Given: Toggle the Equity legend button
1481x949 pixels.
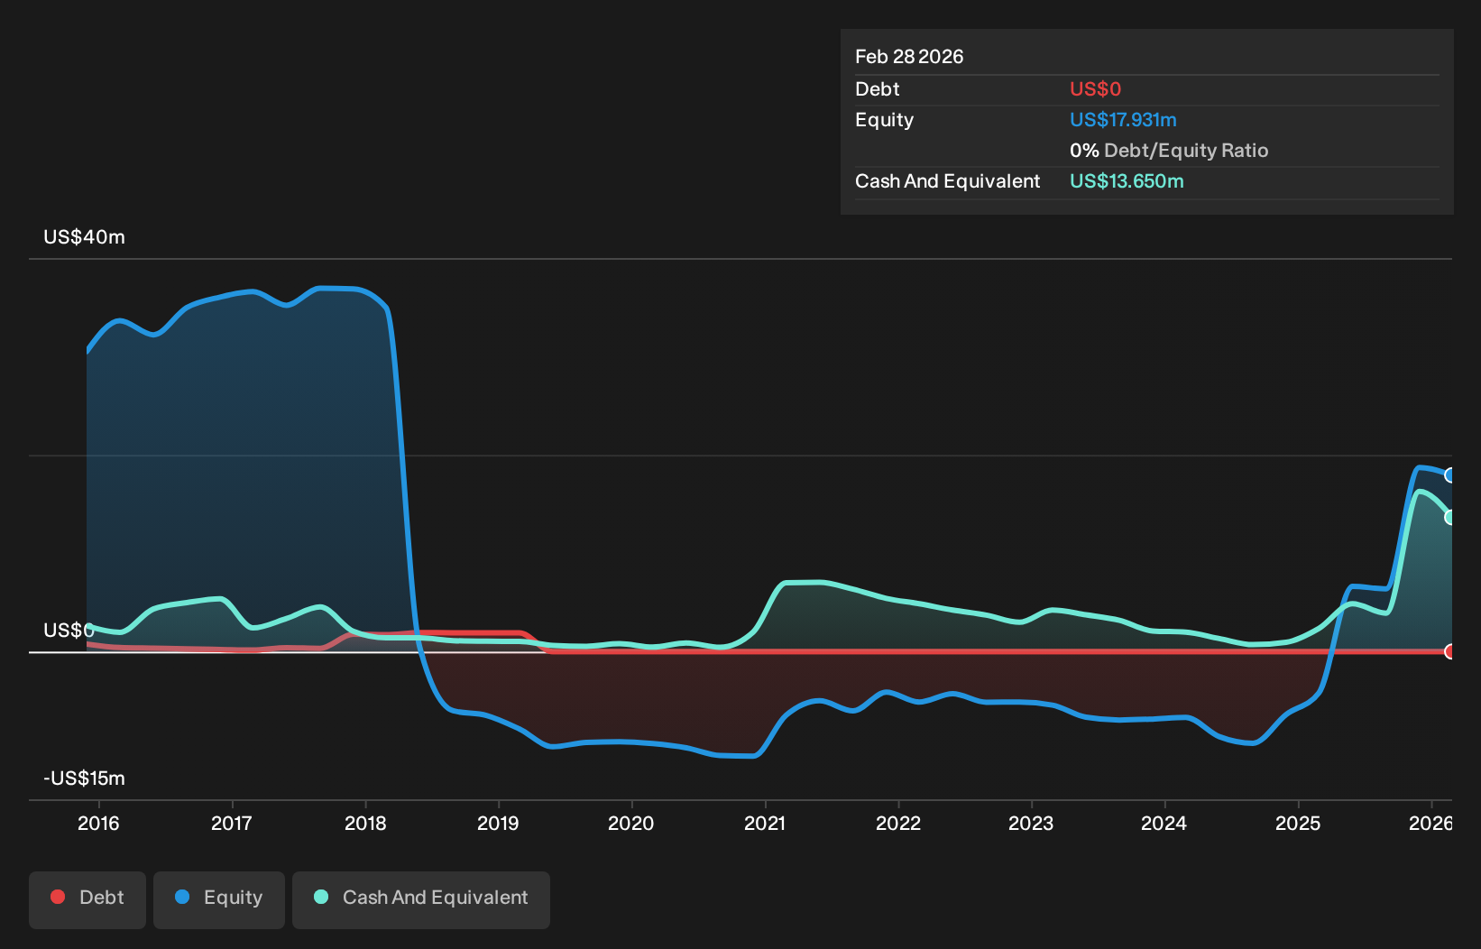Looking at the screenshot, I should point(219,899).
